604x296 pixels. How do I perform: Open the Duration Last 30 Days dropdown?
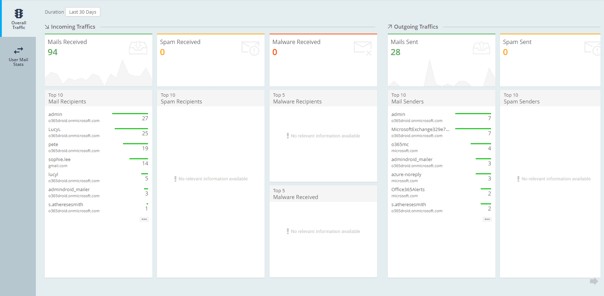(x=82, y=12)
